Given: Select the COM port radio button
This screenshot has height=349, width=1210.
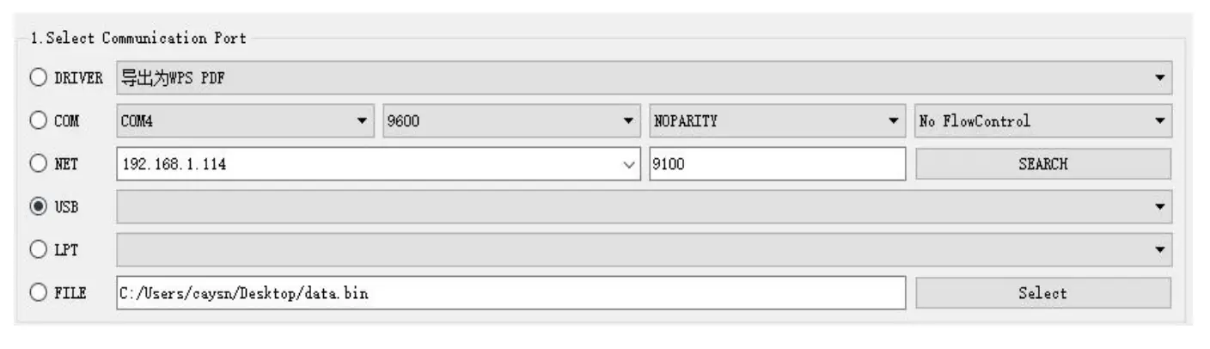Looking at the screenshot, I should (39, 121).
